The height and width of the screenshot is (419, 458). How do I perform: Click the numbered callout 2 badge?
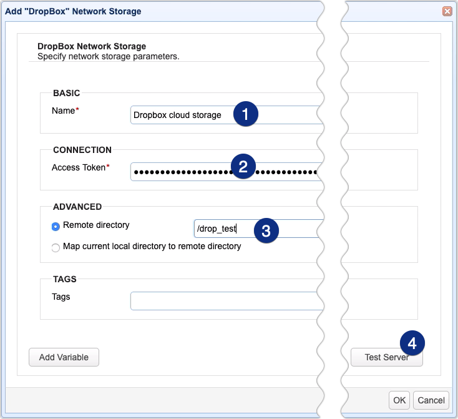pos(243,167)
